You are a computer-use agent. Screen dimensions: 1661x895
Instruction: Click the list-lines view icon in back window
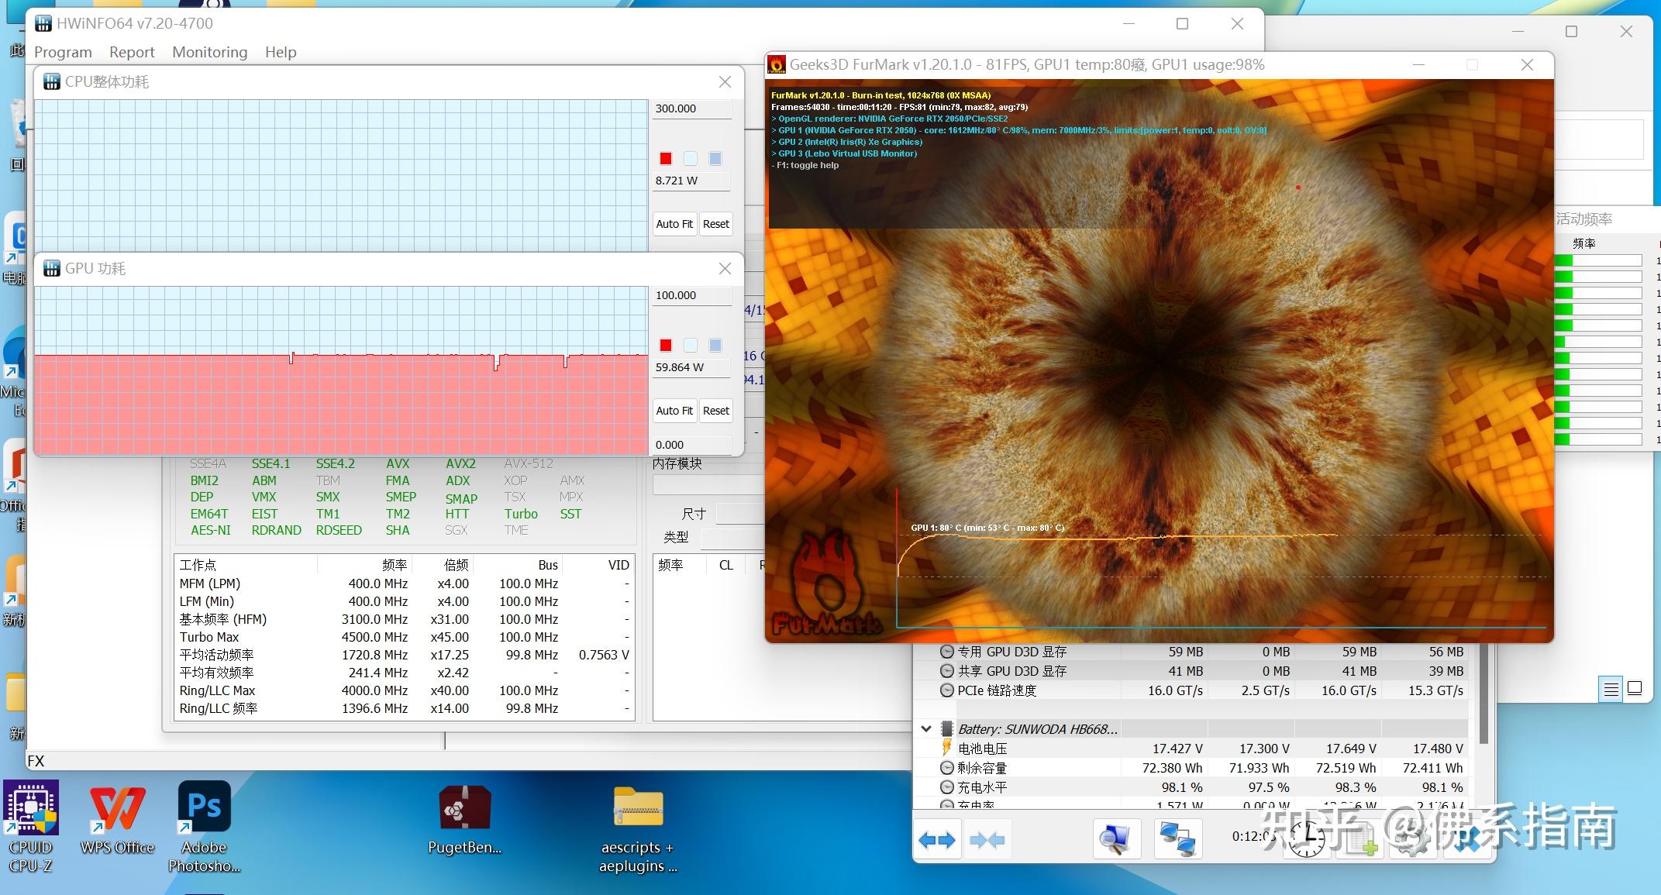(x=1611, y=688)
